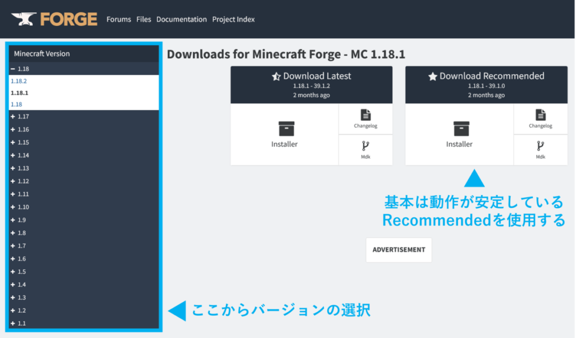Click Installer icon under Download Recommended
This screenshot has height=338, width=576.
(461, 129)
